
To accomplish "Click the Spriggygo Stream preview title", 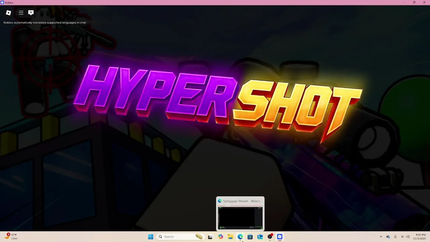I will tap(242, 201).
